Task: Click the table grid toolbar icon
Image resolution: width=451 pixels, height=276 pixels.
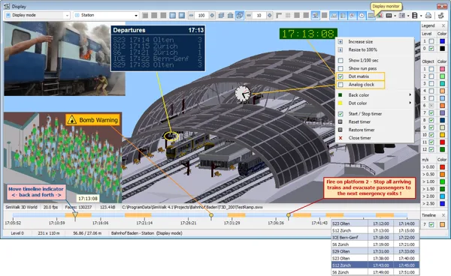Action: click(389, 16)
